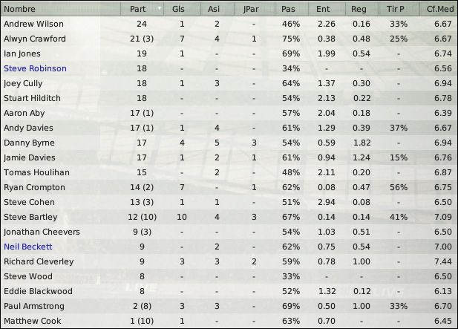Select Alwyn Crawford in the player list
The height and width of the screenshot is (329, 458).
pyautogui.click(x=229, y=39)
